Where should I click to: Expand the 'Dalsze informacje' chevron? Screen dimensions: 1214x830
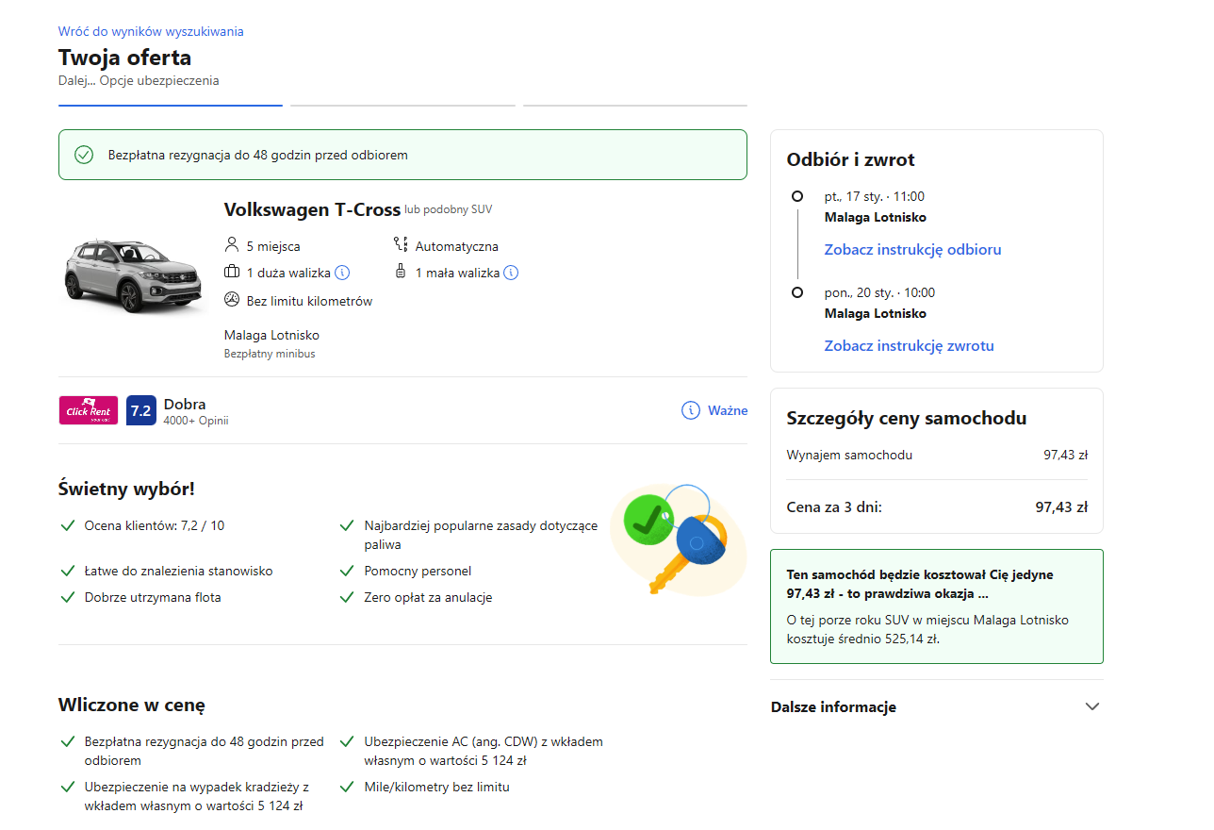[x=1092, y=706]
